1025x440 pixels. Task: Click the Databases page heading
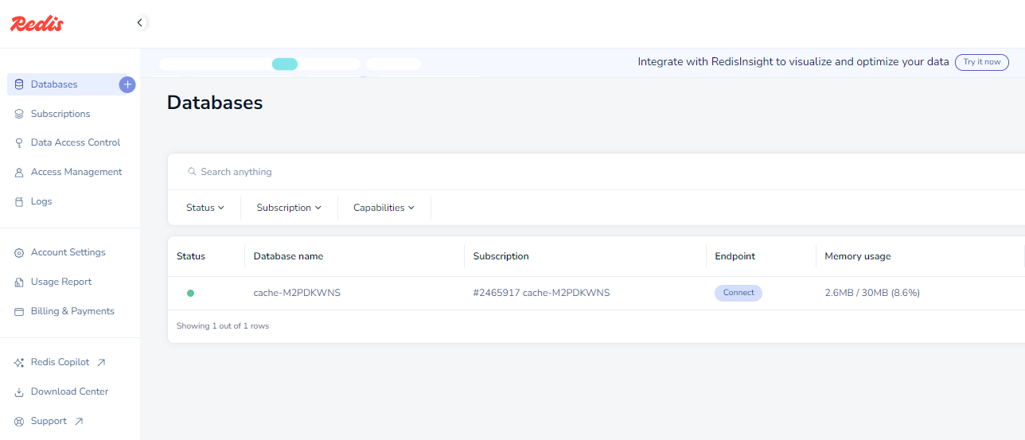coord(215,103)
